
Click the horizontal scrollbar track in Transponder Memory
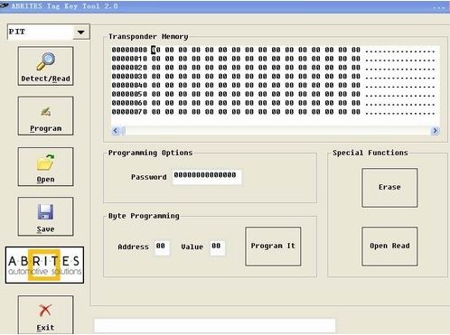(x=275, y=131)
